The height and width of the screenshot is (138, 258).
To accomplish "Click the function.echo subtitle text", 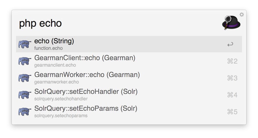I will pos(48,48).
